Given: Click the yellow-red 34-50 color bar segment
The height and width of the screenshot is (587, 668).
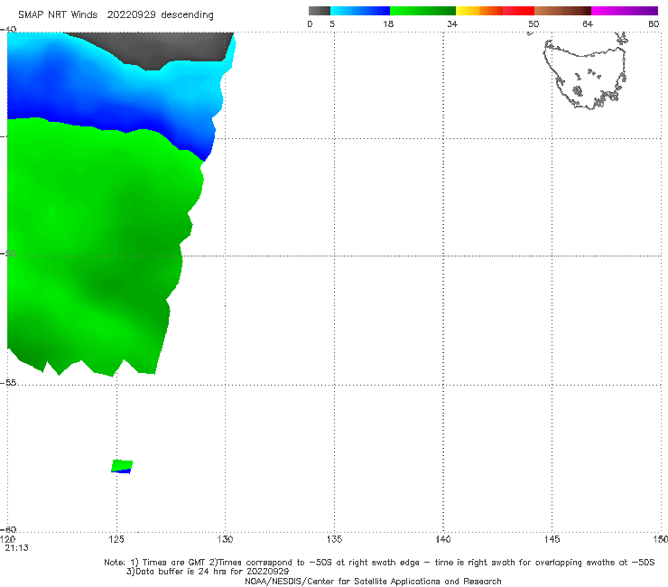Looking at the screenshot, I should point(495,11).
